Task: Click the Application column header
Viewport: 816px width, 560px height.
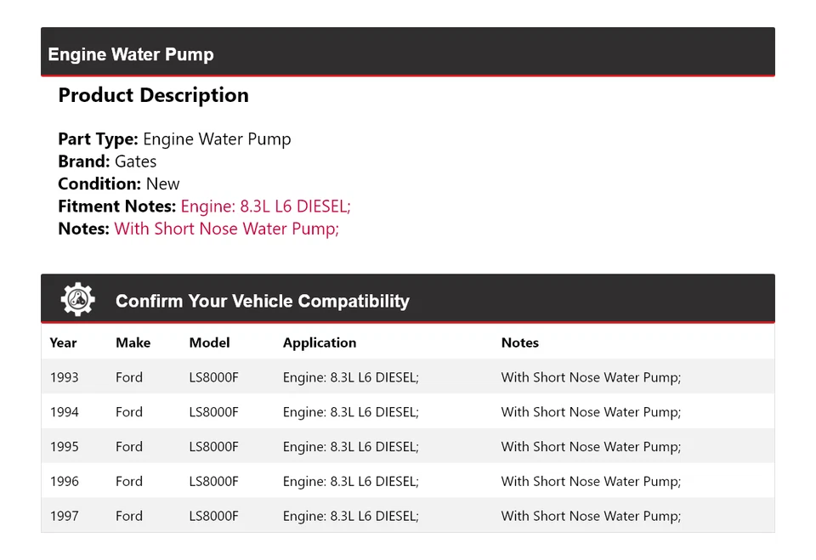Action: click(320, 342)
